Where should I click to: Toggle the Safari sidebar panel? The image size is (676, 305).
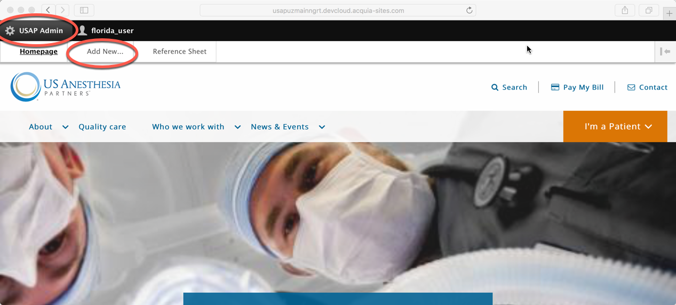click(x=84, y=10)
